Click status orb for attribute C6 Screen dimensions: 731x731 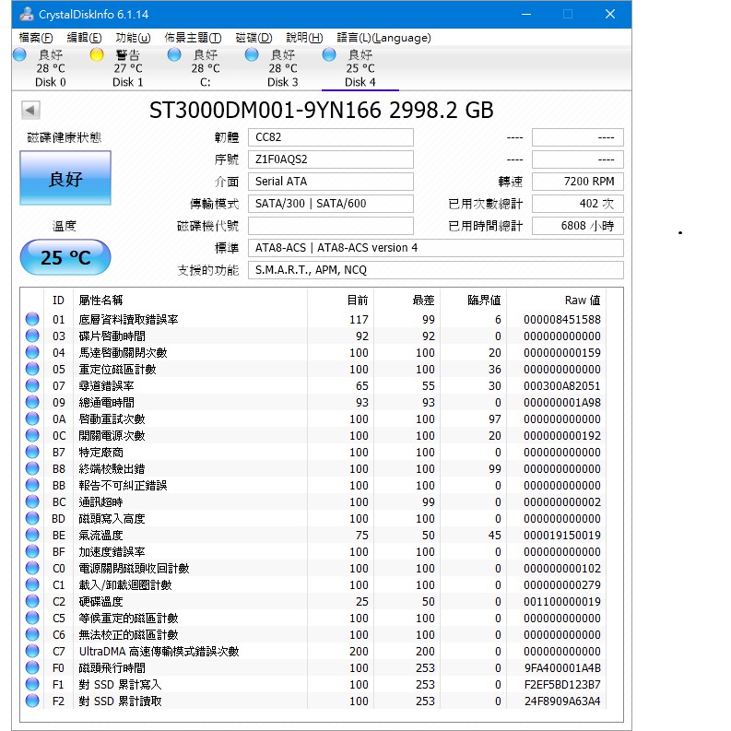tap(32, 634)
